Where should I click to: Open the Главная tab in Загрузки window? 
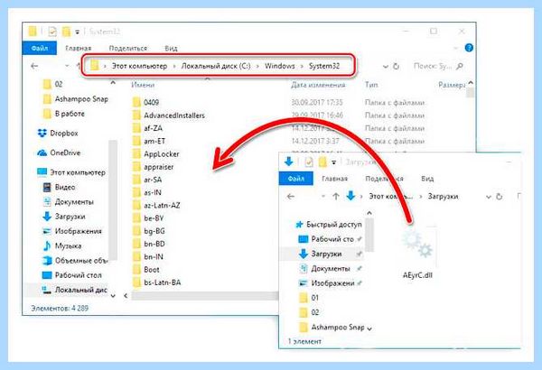pyautogui.click(x=334, y=179)
